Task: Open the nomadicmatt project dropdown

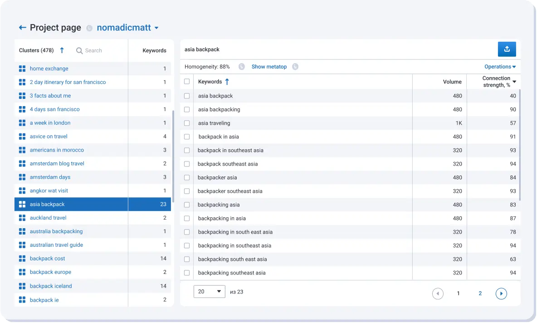Action: pos(157,28)
